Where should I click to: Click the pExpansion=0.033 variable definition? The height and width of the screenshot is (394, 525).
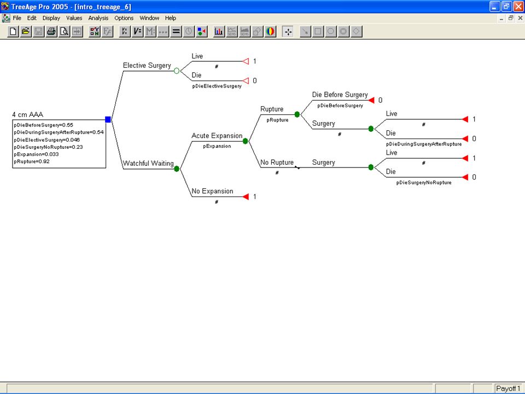36,154
